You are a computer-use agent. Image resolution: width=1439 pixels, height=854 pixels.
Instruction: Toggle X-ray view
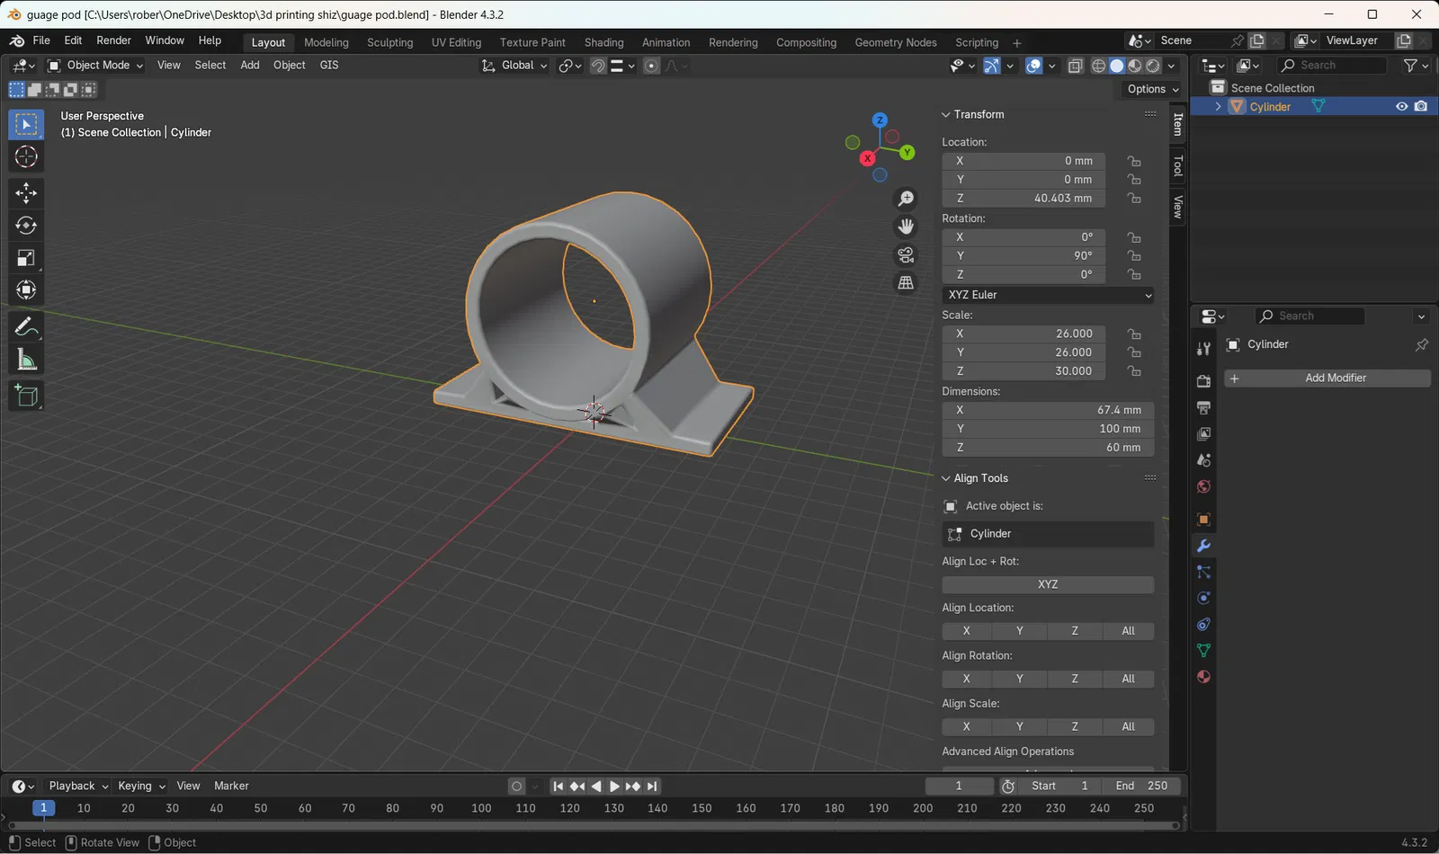pos(1076,66)
